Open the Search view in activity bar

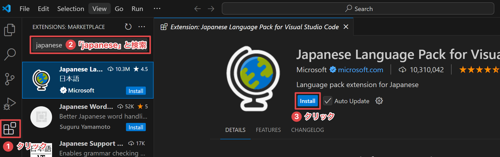pos(10,54)
